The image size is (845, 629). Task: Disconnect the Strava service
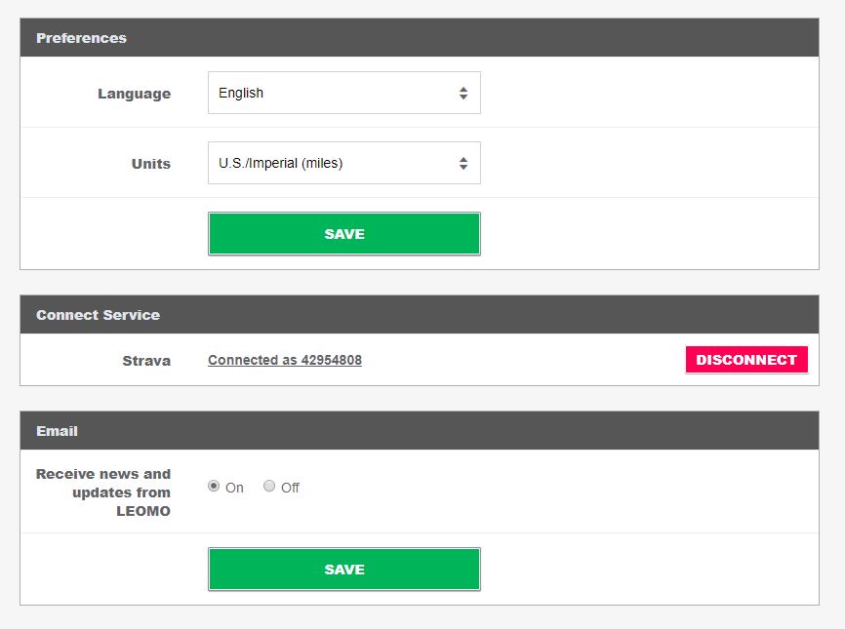(x=746, y=360)
